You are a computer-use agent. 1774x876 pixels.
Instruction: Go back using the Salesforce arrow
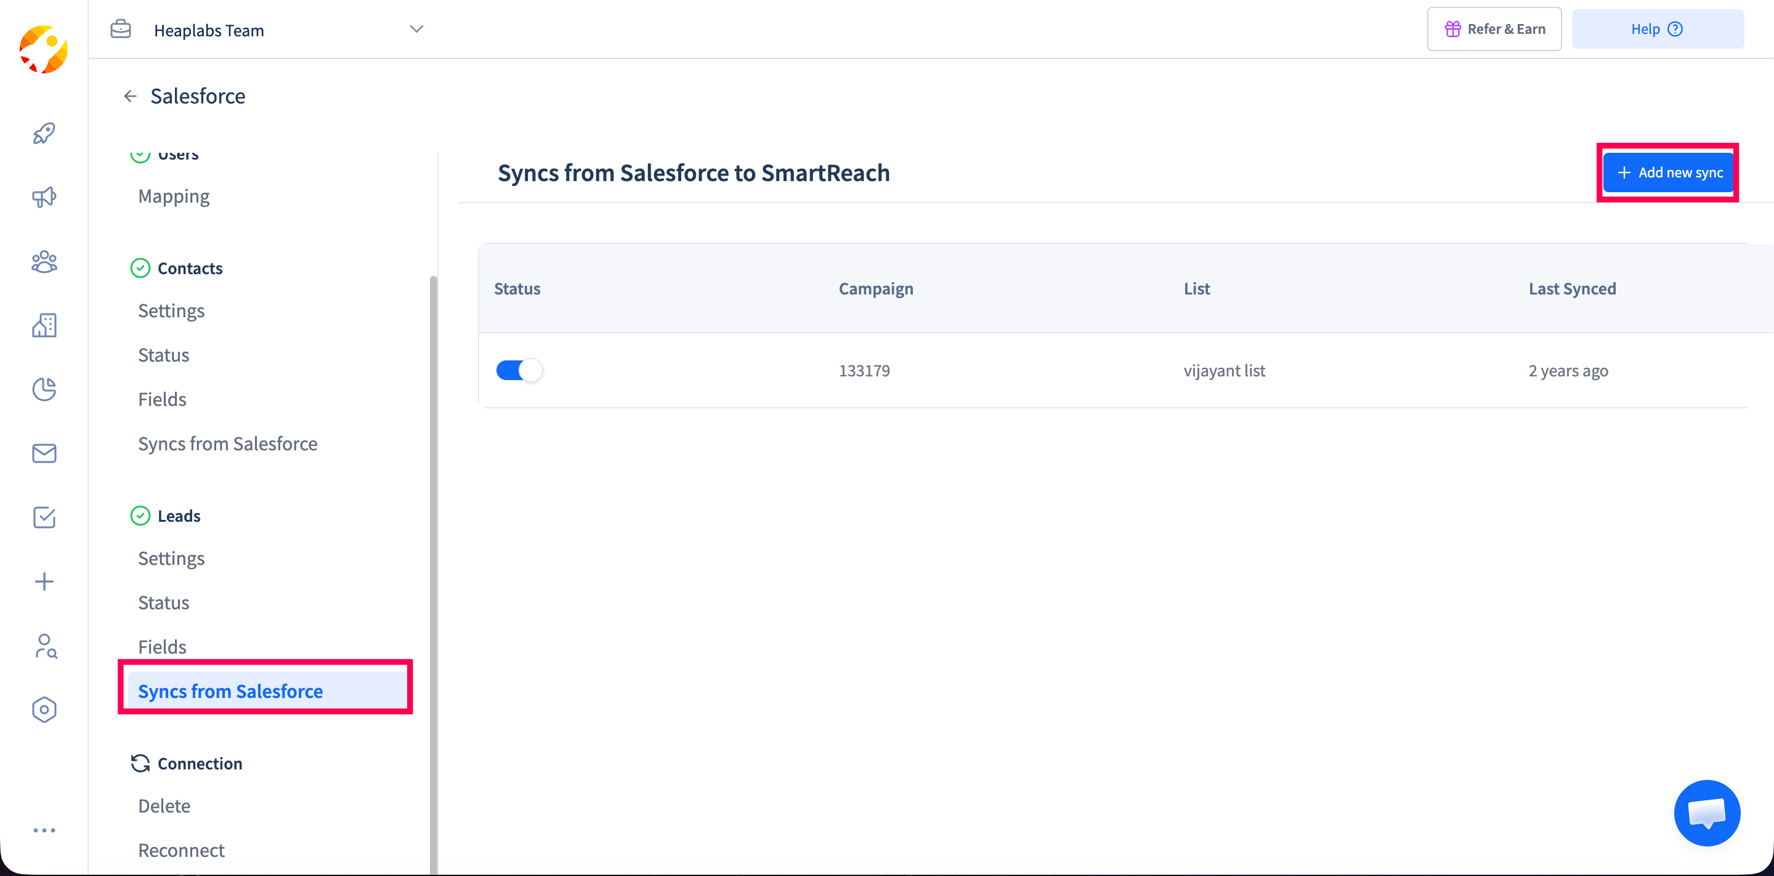point(130,97)
